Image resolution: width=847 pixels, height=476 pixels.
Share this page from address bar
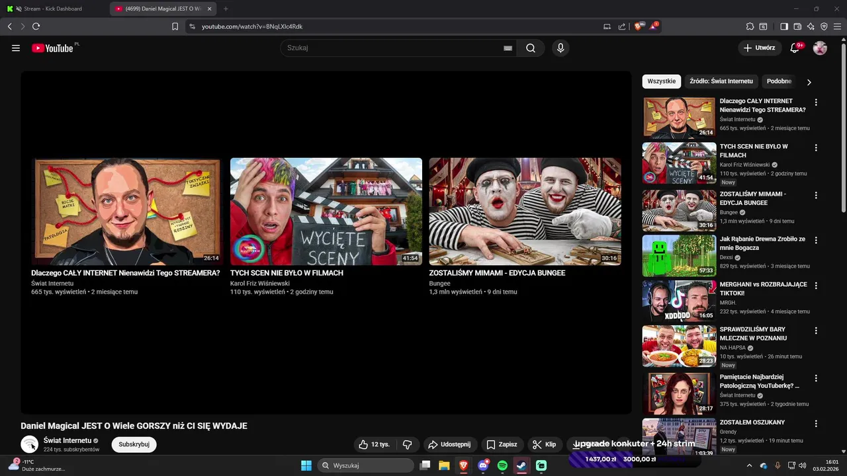[x=622, y=26]
